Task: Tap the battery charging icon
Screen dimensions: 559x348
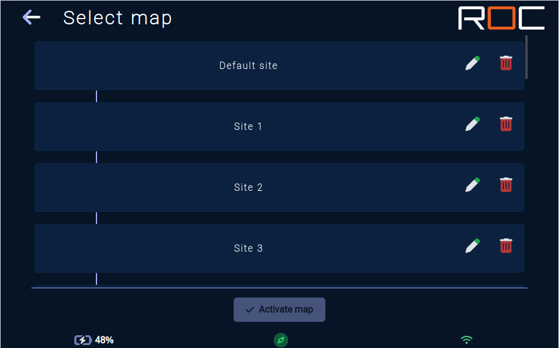Action: [83, 340]
